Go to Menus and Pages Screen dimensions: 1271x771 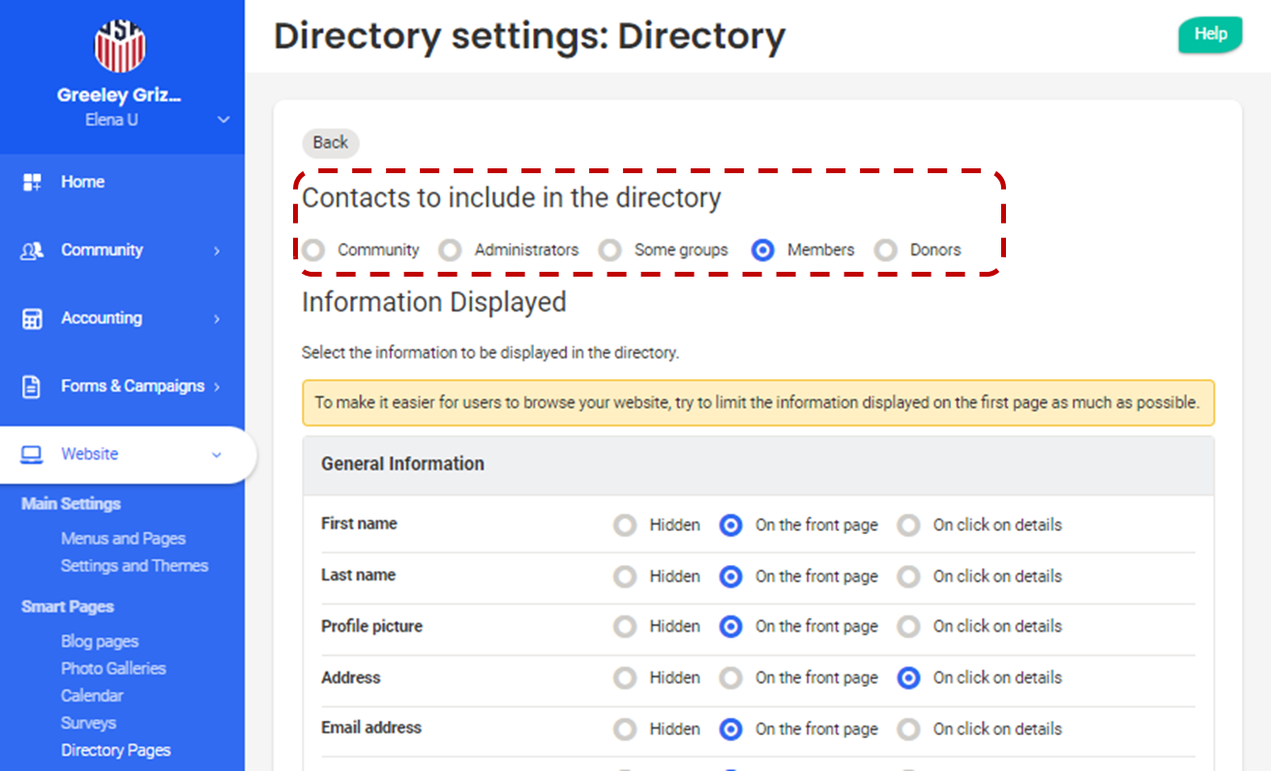pos(123,539)
